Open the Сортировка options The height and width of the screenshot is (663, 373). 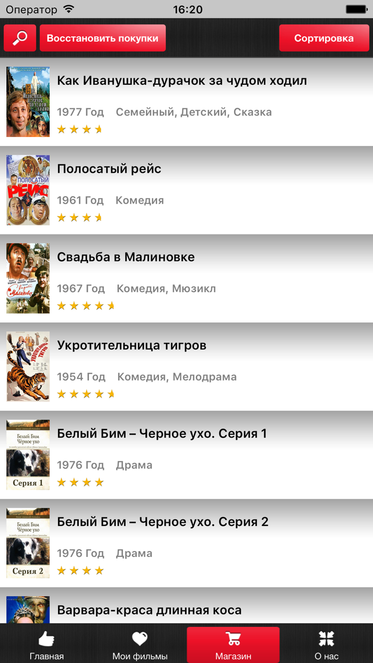coord(324,38)
